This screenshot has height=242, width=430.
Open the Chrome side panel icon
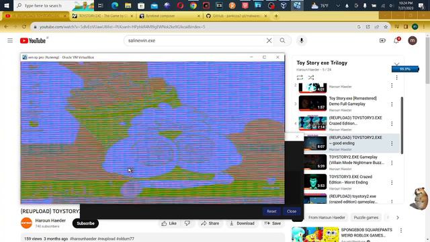pos(406,27)
